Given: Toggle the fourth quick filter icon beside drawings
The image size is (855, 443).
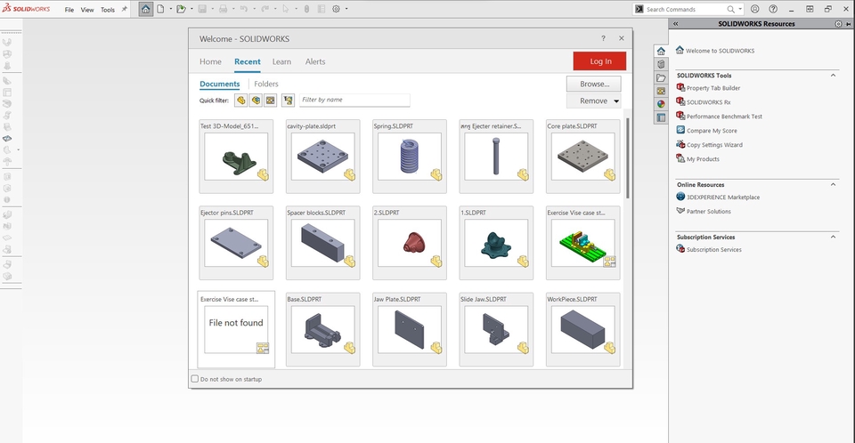Looking at the screenshot, I should point(288,101).
